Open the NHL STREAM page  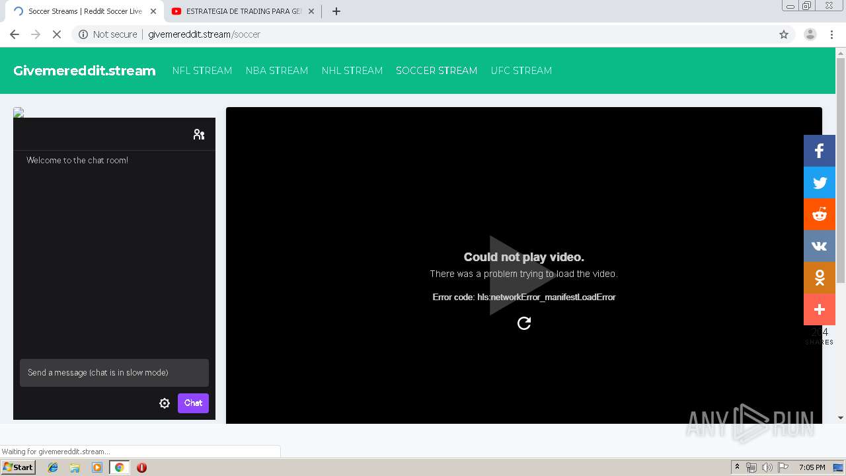click(x=352, y=71)
